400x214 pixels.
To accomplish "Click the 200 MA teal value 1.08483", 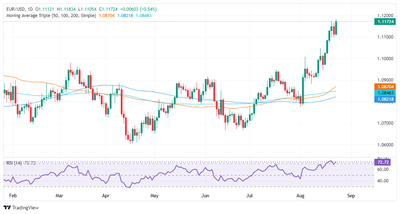I will tap(144, 16).
